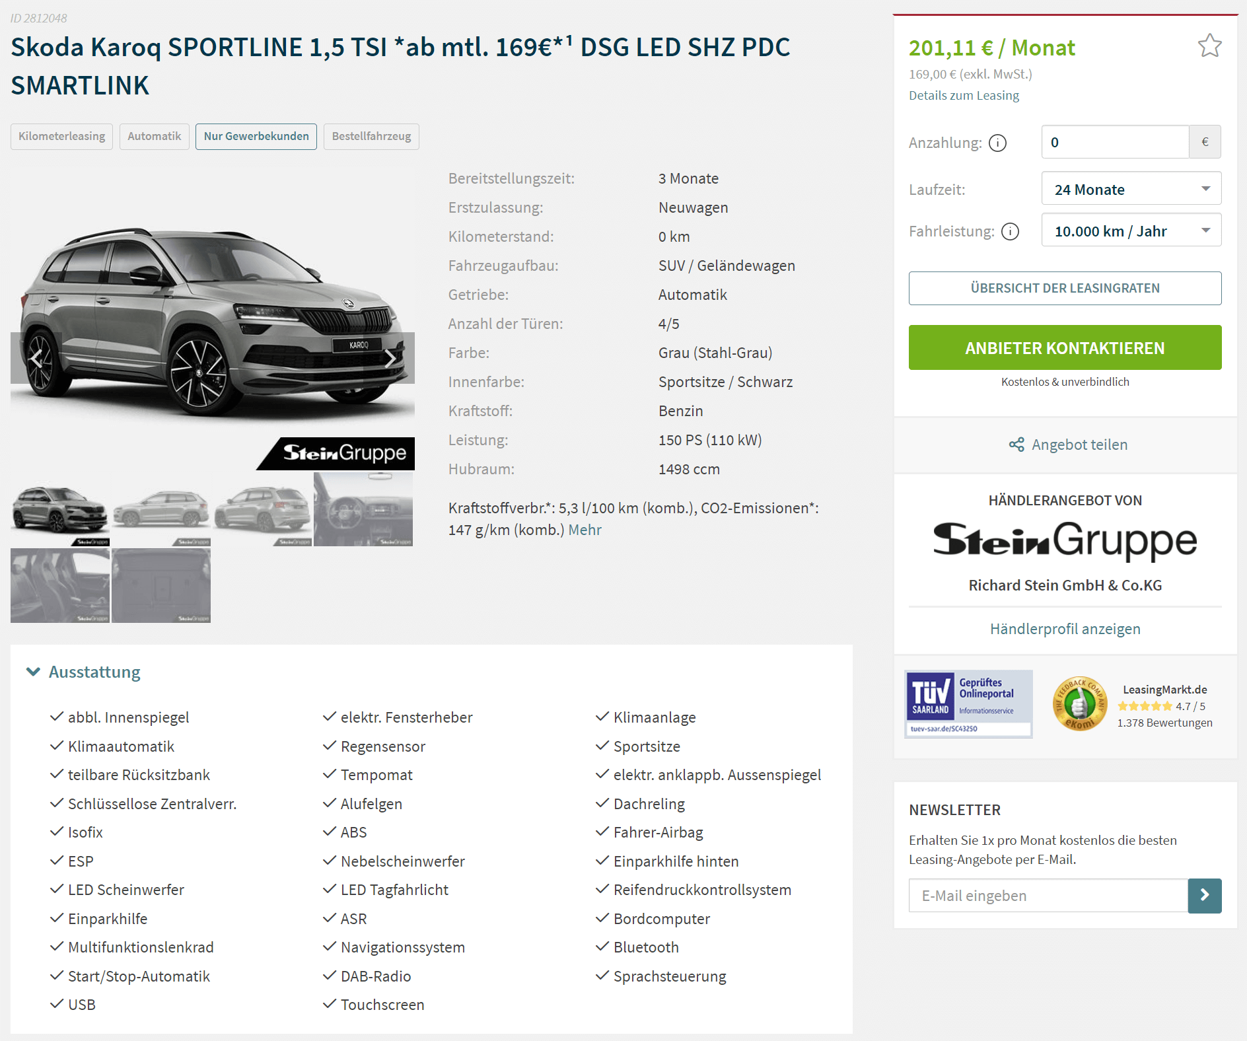1247x1041 pixels.
Task: Click the share icon next to Angebot teilen
Action: (x=1016, y=445)
